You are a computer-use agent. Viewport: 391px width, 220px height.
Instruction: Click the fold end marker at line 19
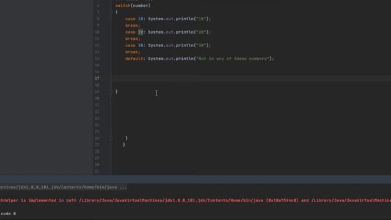pyautogui.click(x=111, y=92)
